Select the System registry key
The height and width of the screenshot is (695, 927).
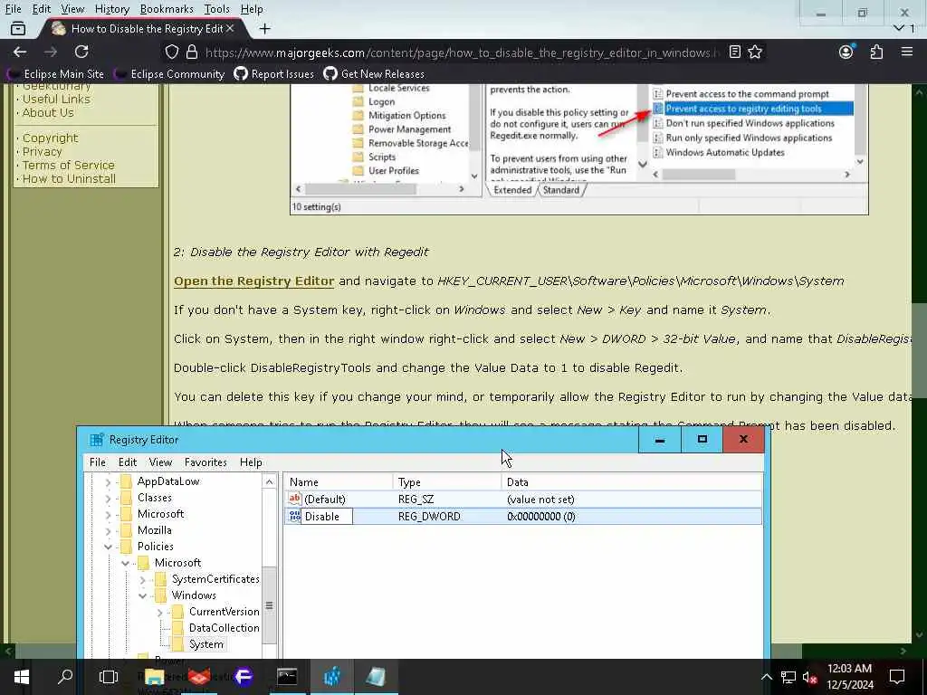pos(205,644)
